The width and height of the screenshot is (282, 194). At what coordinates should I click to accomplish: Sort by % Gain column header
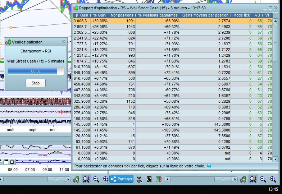99,15
